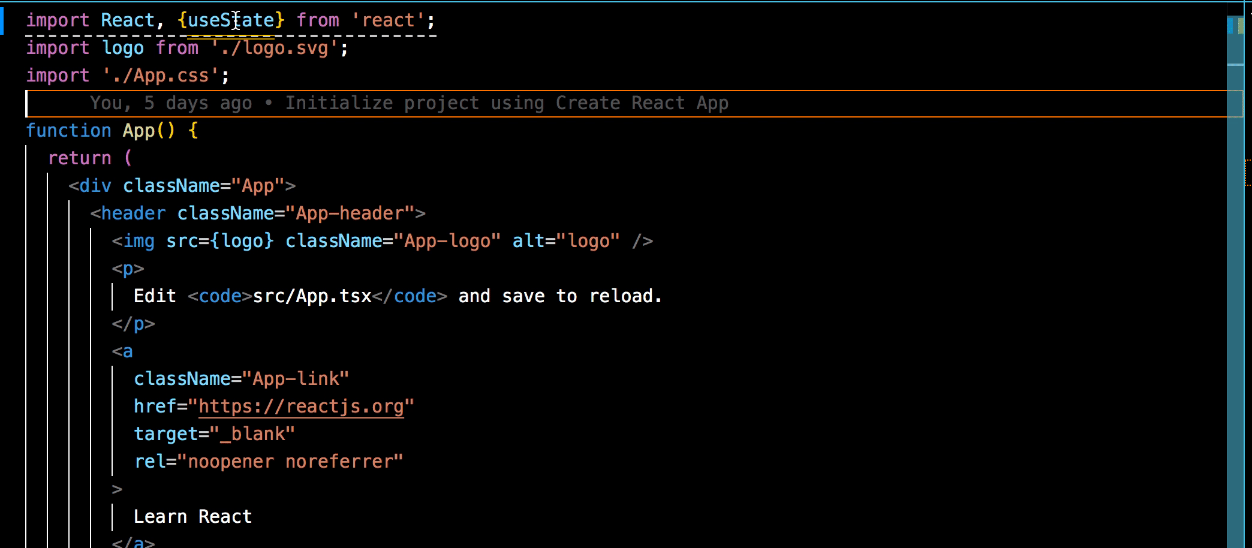This screenshot has width=1252, height=548.
Task: Click the useState import identifier
Action: (231, 20)
